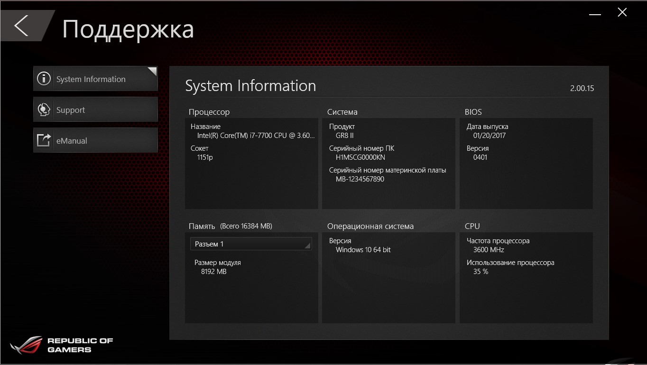The image size is (647, 365).
Task: Click the Память section heading
Action: [202, 227]
